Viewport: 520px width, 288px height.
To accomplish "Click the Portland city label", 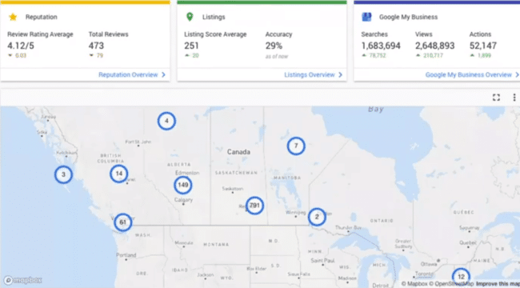I will tap(126, 255).
